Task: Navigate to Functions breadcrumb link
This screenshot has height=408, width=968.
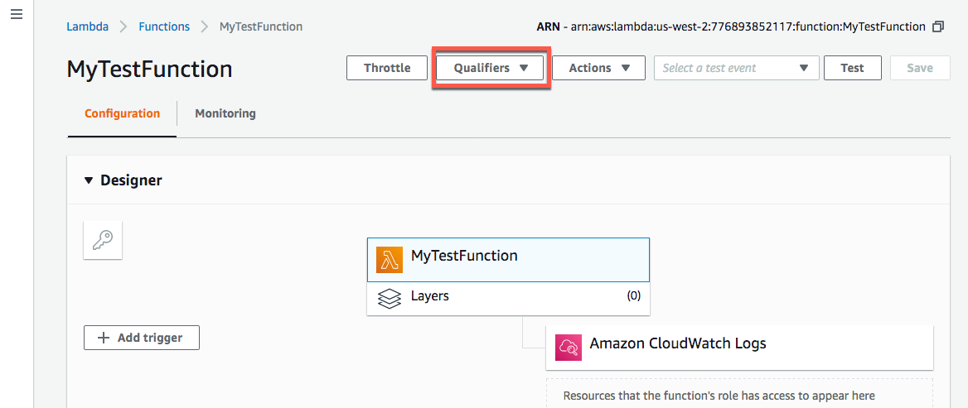Action: (164, 26)
